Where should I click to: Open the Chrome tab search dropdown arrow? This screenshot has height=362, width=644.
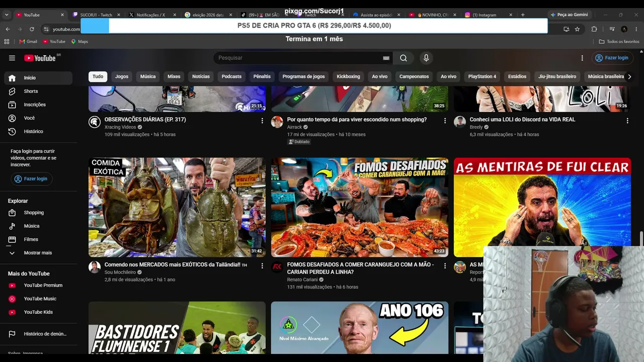click(7, 15)
